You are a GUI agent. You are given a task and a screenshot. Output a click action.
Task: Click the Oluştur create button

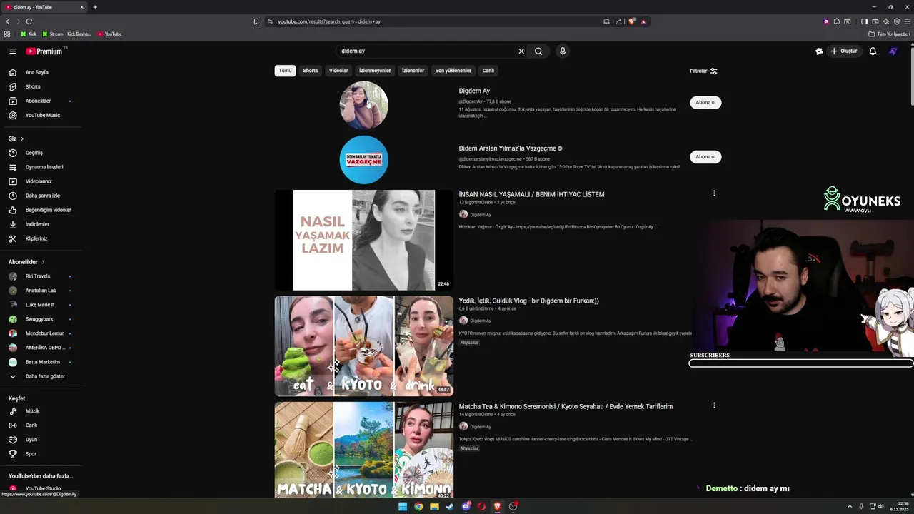tap(843, 51)
